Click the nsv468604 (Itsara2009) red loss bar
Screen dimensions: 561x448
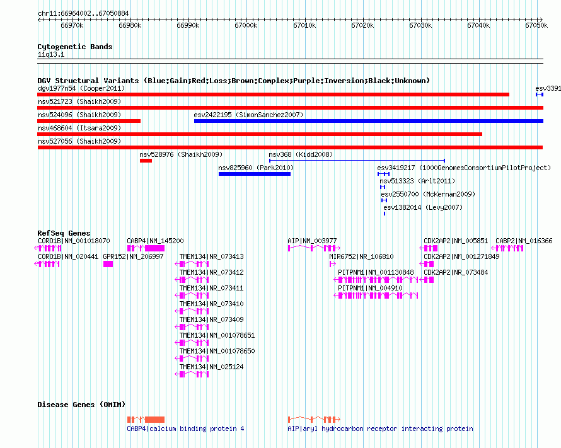pyautogui.click(x=260, y=134)
